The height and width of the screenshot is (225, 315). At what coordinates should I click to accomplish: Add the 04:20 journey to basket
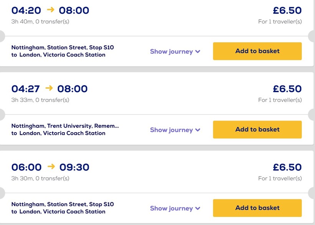pos(257,51)
